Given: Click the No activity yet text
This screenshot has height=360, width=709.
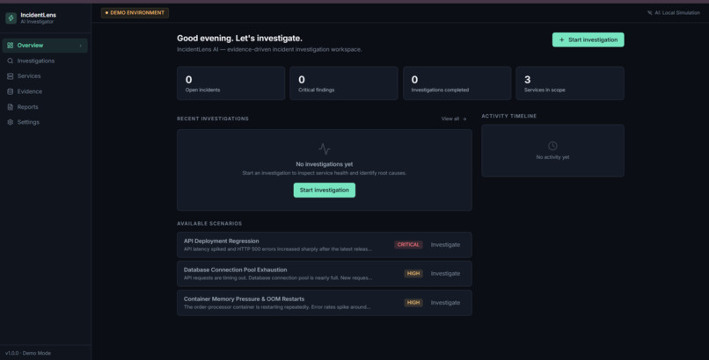Looking at the screenshot, I should (552, 157).
